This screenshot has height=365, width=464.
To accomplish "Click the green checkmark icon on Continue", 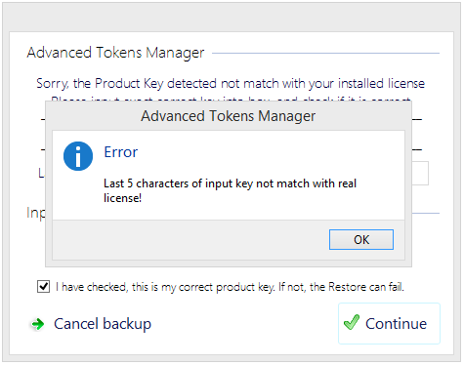I will [352, 322].
